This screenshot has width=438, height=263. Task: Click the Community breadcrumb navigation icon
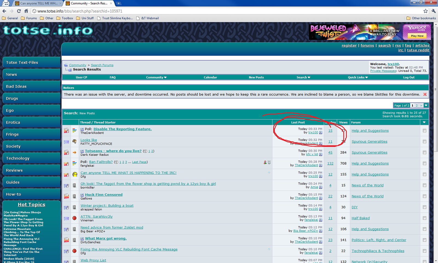(x=66, y=65)
